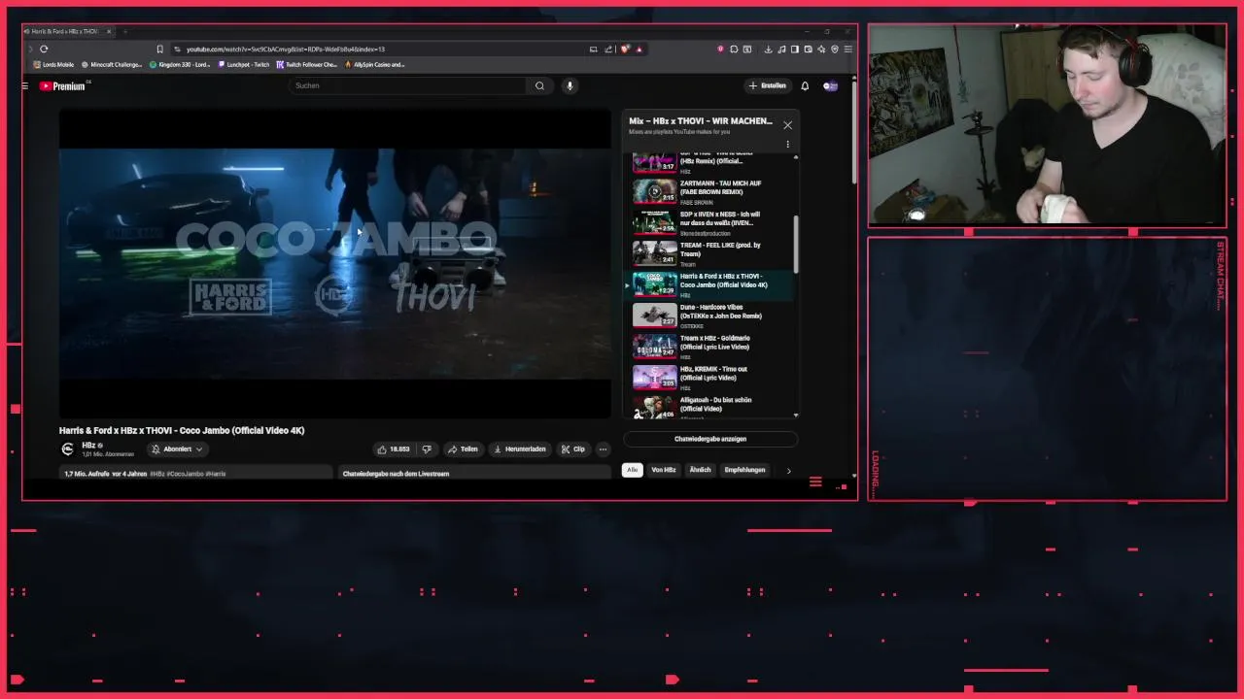Click Chatwiedergabe anzeigen button
1244x699 pixels.
point(710,439)
